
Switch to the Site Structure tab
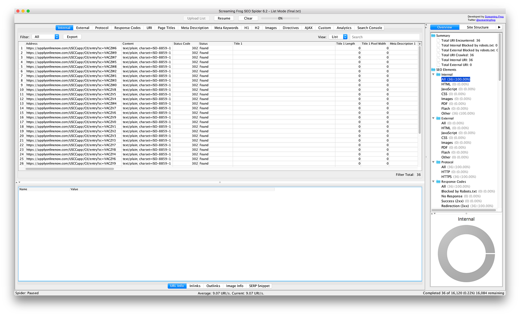[x=478, y=27]
